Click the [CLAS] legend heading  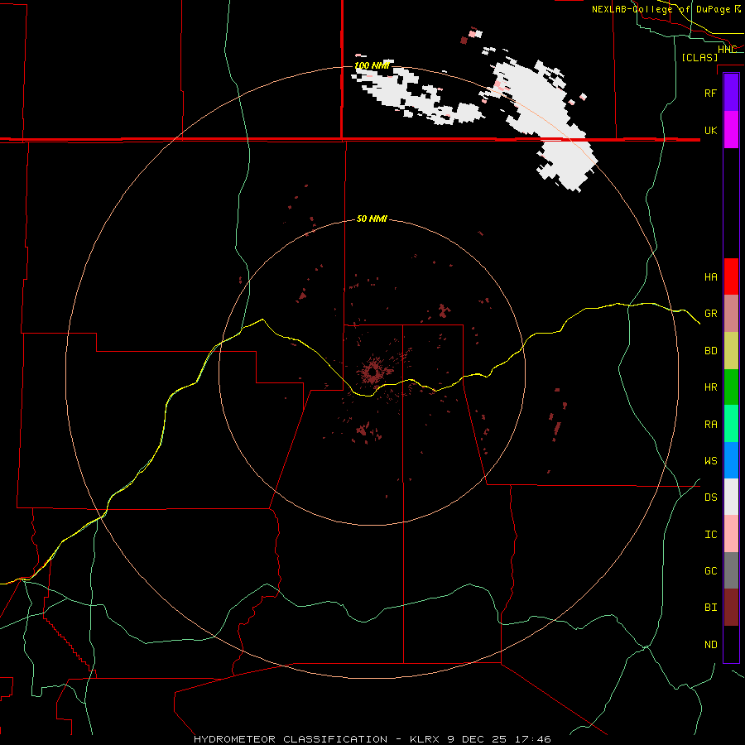[x=699, y=57]
